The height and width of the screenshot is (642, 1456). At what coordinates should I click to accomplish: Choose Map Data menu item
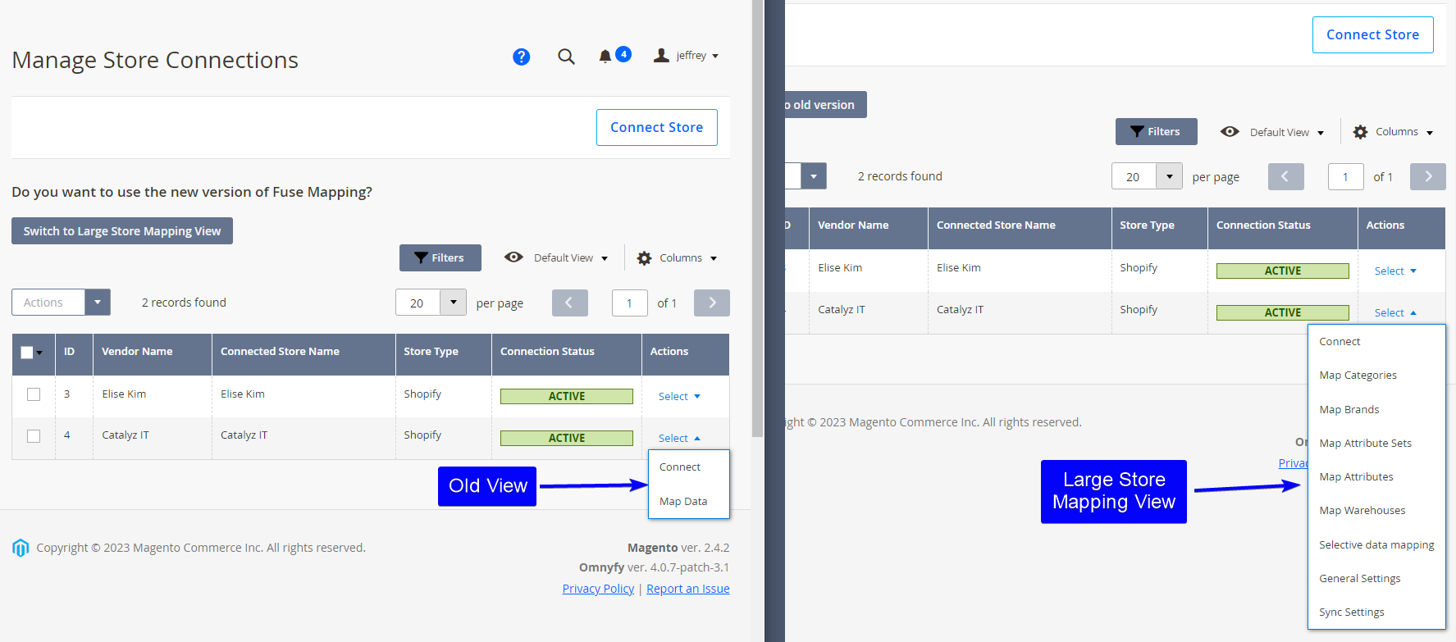[688, 502]
